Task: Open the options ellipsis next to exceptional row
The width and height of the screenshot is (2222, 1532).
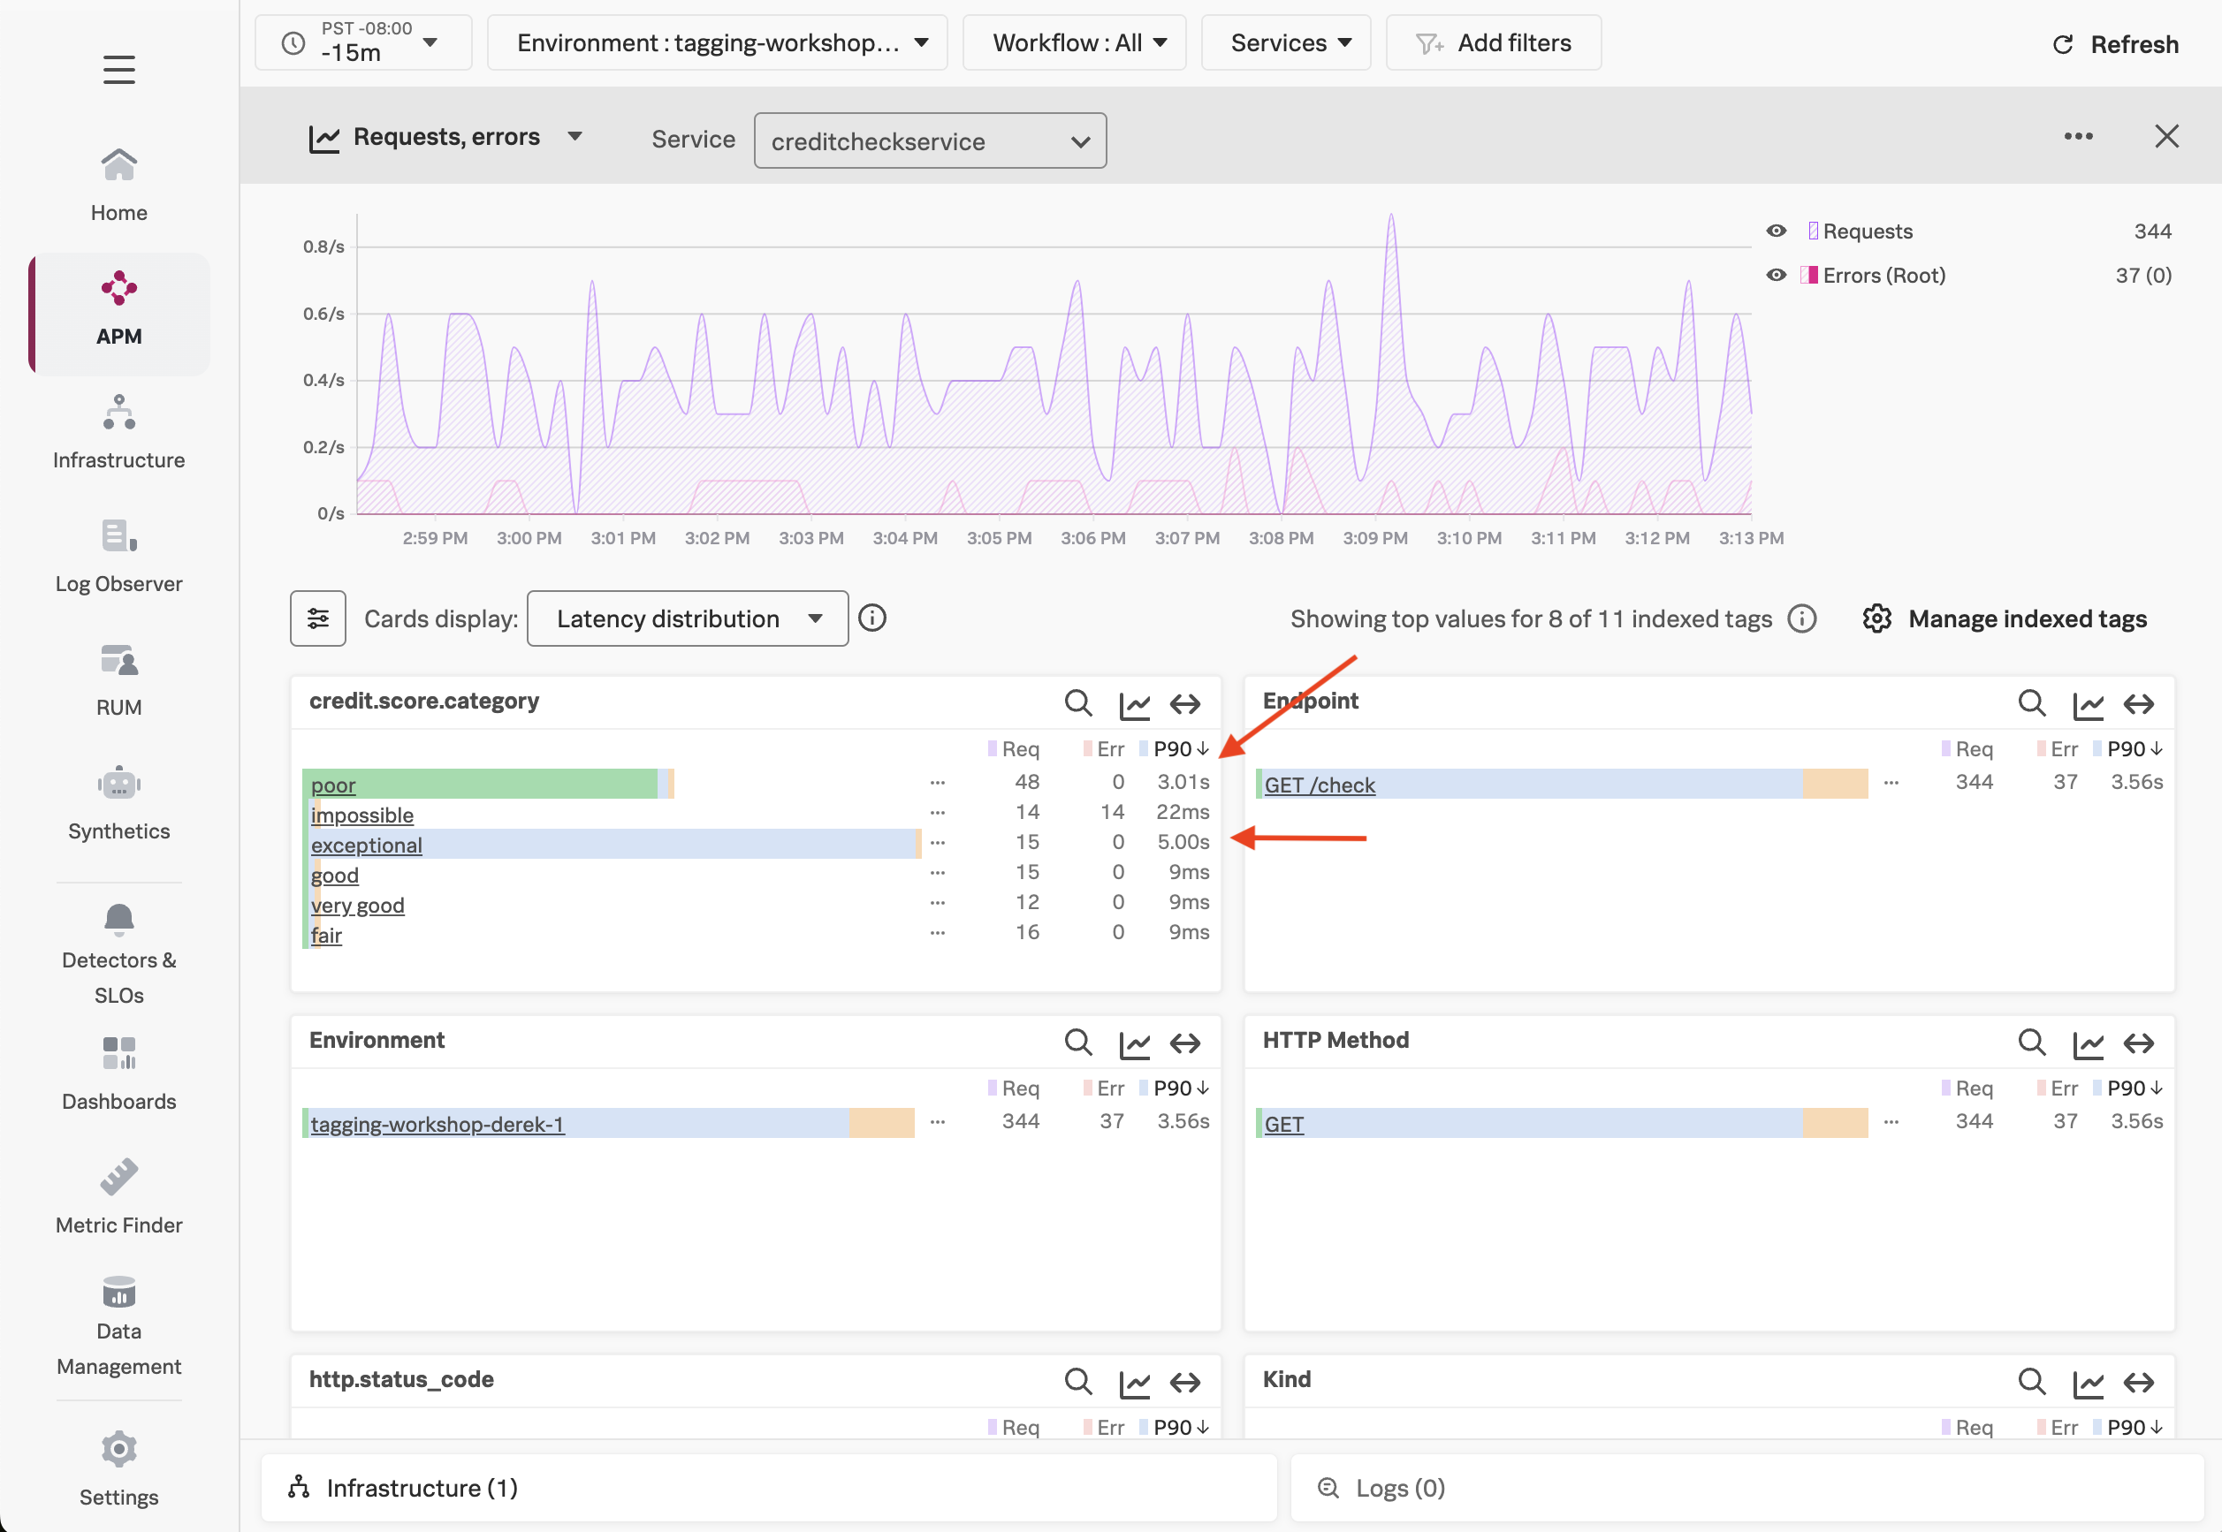Action: coord(937,841)
